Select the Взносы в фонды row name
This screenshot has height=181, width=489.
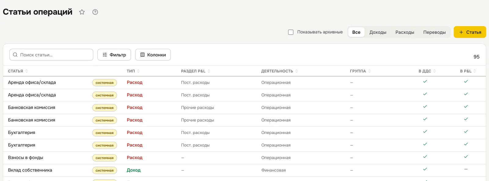(25, 158)
